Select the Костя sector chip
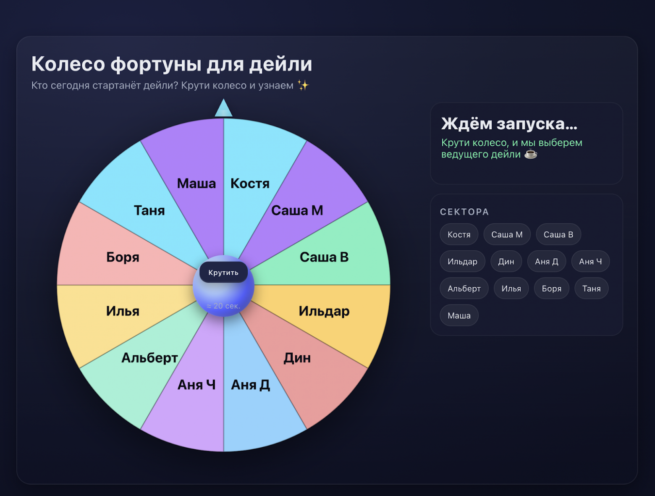This screenshot has height=496, width=655. (x=459, y=234)
